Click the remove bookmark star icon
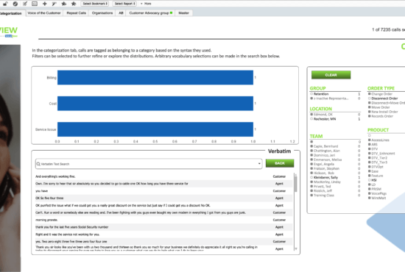The height and width of the screenshot is (272, 405). tap(74, 4)
